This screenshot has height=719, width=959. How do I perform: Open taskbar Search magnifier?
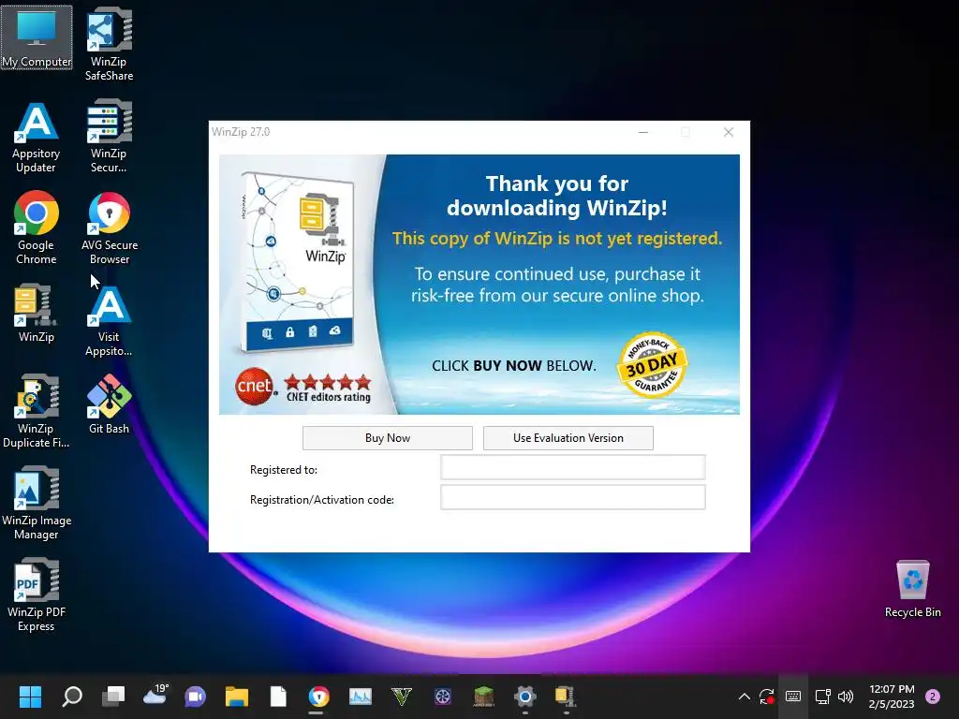[x=72, y=697]
